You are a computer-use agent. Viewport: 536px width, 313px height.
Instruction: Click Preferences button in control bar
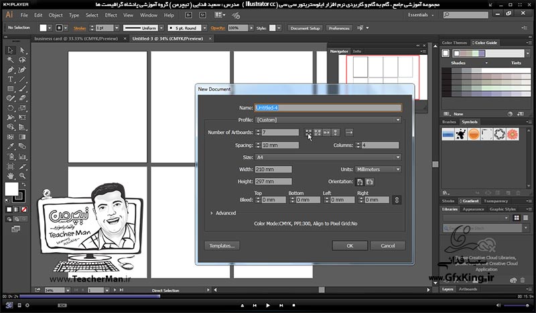pos(339,28)
